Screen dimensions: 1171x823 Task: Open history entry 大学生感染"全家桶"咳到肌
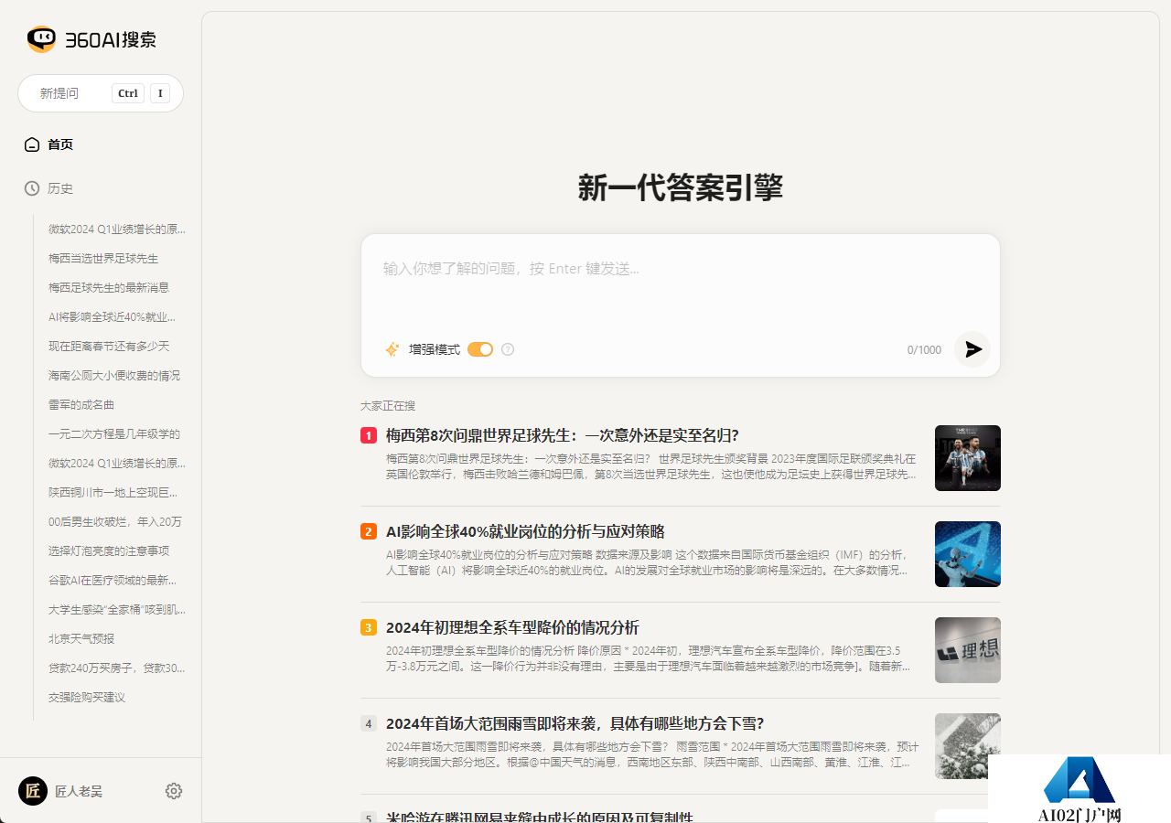117,609
